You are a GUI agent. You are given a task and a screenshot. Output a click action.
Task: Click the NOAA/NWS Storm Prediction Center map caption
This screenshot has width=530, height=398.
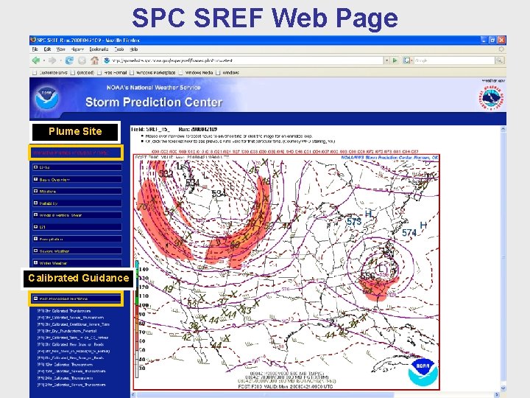389,158
